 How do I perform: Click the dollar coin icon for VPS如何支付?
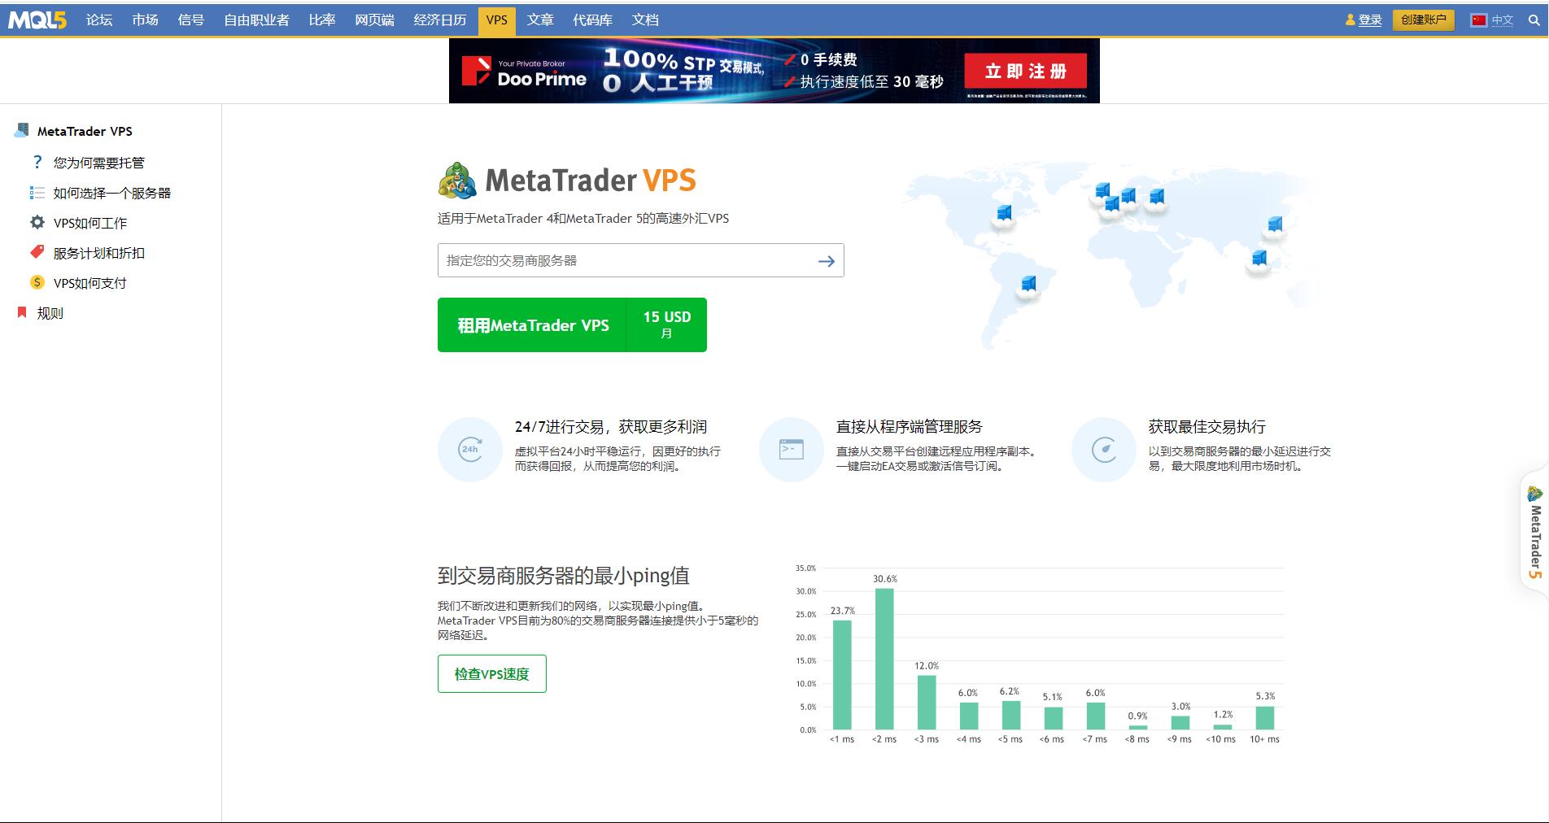[37, 282]
